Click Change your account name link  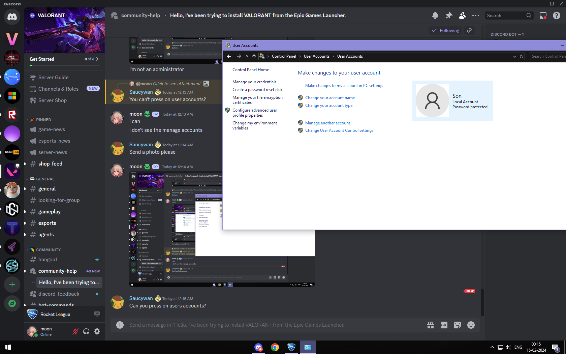(x=330, y=98)
